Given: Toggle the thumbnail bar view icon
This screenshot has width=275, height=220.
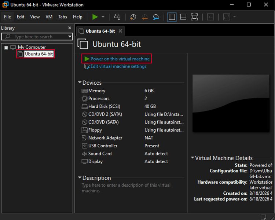Looking at the screenshot, I should click(183, 17).
